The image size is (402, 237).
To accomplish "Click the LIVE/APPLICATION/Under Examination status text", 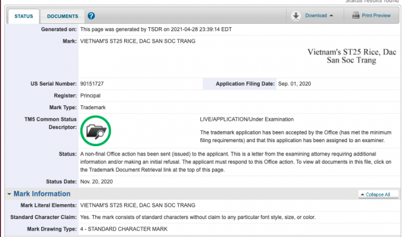I will [x=247, y=119].
